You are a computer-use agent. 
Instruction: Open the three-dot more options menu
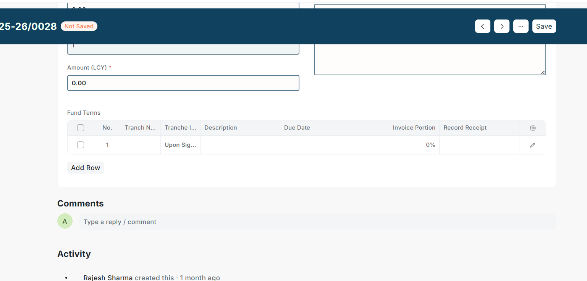pos(521,26)
